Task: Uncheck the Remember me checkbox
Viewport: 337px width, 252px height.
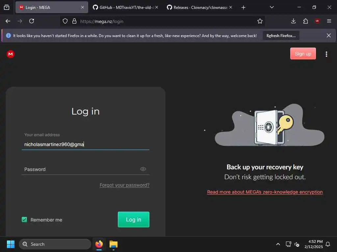Action: tap(24, 220)
